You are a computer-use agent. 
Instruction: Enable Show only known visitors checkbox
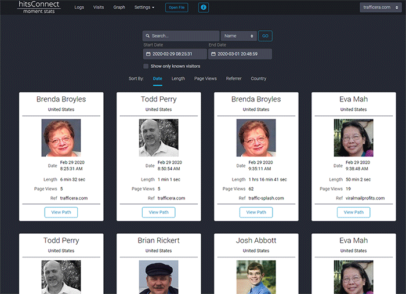tap(146, 66)
